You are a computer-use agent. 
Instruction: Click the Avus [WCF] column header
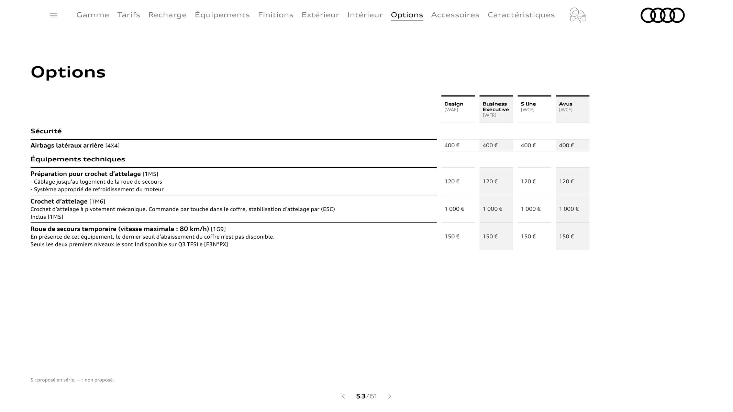click(x=573, y=109)
